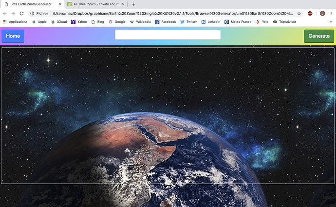Switch to All Time topics Envato Forum tab
The height and width of the screenshot is (207, 336).
(x=96, y=4)
